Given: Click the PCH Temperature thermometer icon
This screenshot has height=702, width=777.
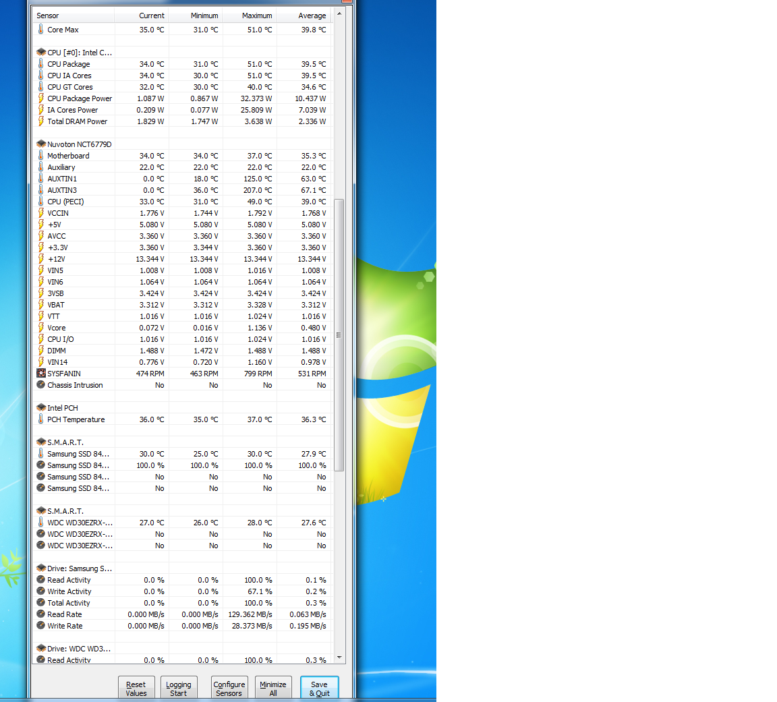Looking at the screenshot, I should (x=40, y=419).
